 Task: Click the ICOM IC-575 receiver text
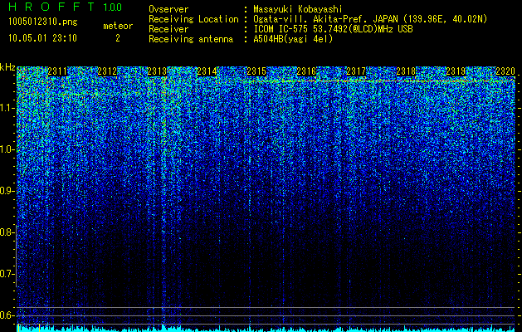(333, 29)
